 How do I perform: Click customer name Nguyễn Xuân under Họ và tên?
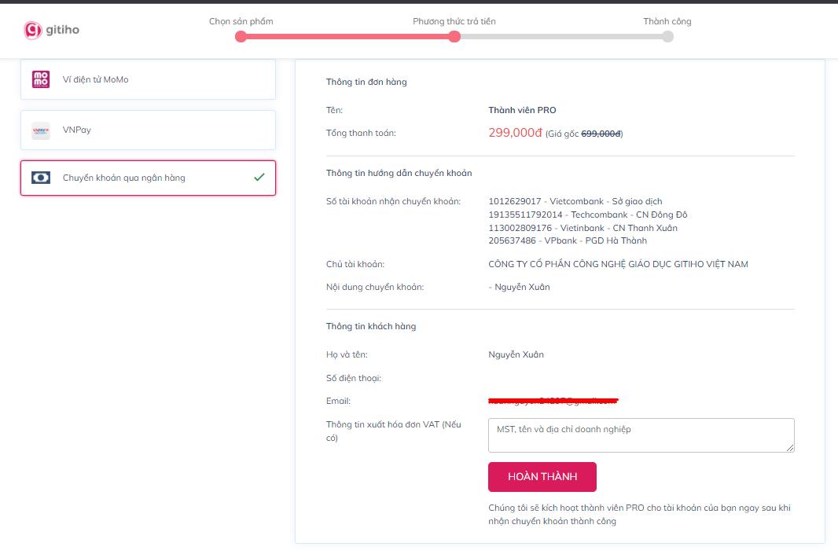pos(516,354)
